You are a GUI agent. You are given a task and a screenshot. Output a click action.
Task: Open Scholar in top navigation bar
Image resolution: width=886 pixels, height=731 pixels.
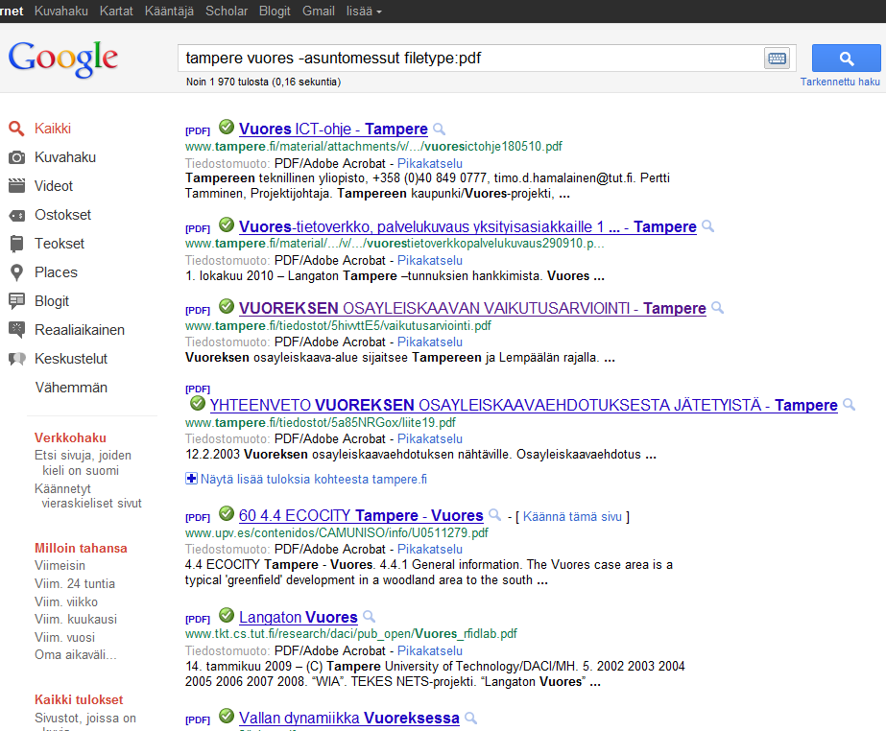(x=227, y=11)
